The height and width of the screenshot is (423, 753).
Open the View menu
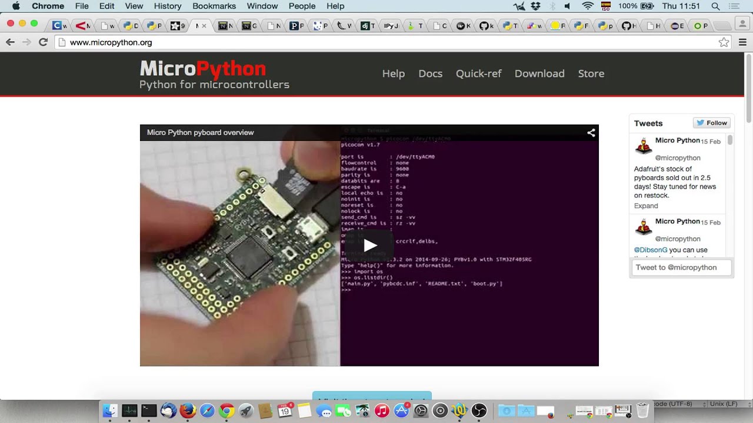[x=134, y=6]
